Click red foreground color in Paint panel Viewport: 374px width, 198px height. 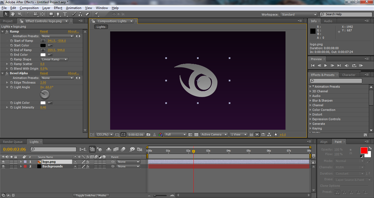(x=364, y=150)
